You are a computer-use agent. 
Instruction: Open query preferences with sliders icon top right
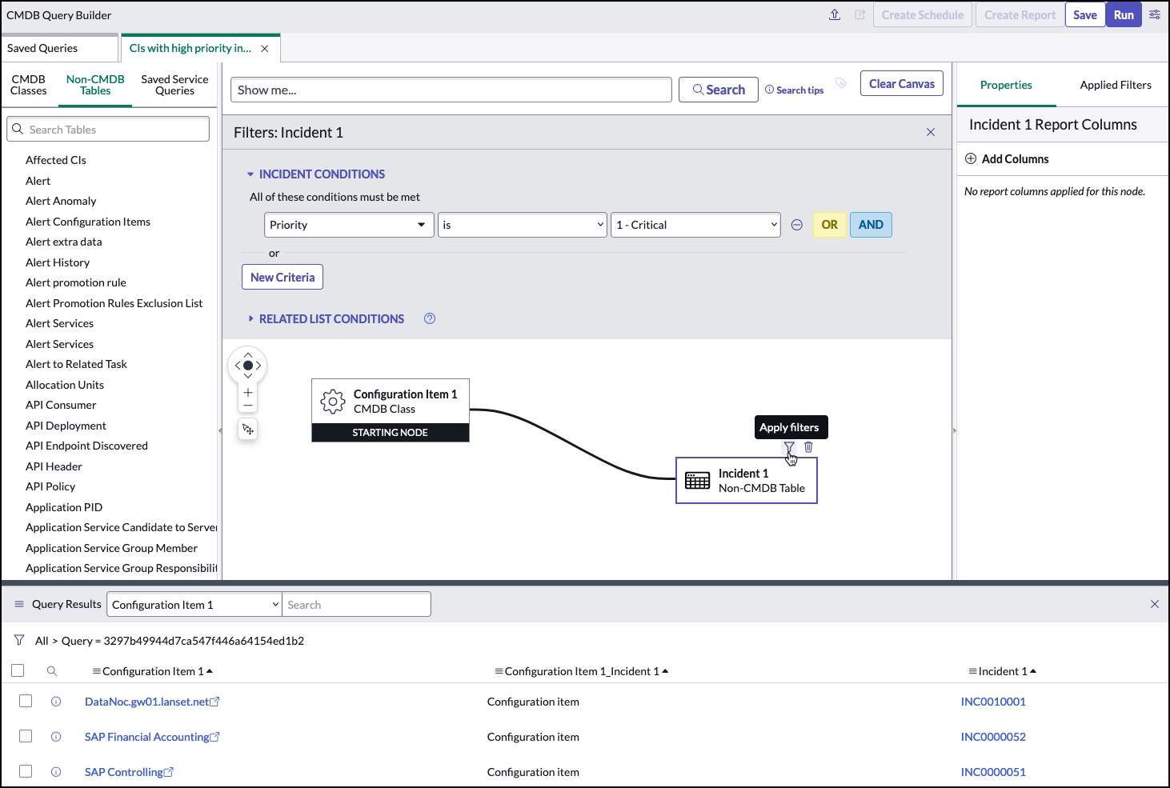tap(1154, 14)
